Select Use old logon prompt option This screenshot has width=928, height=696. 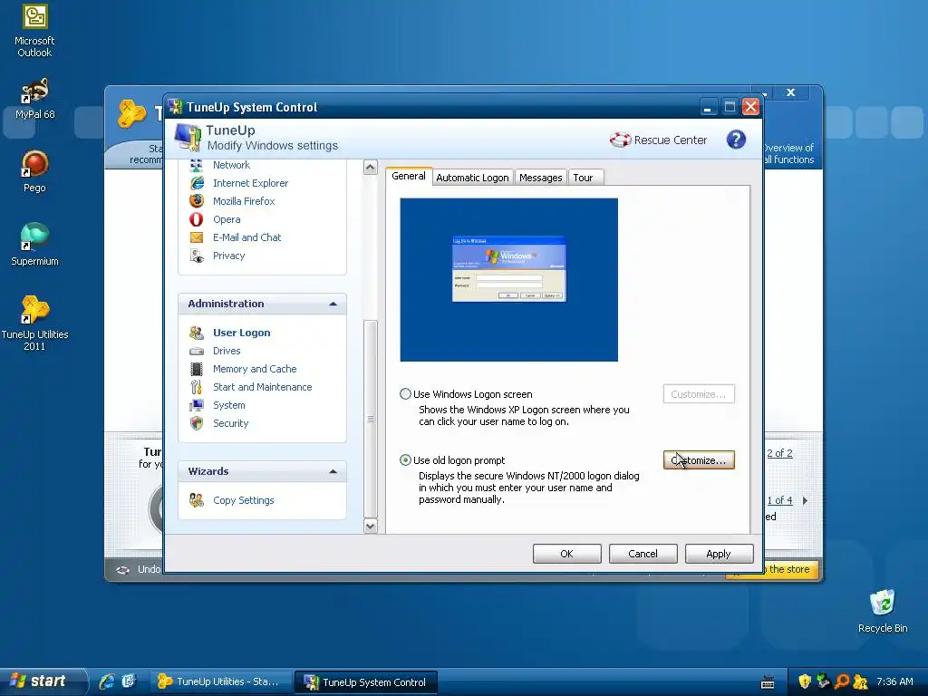point(405,460)
